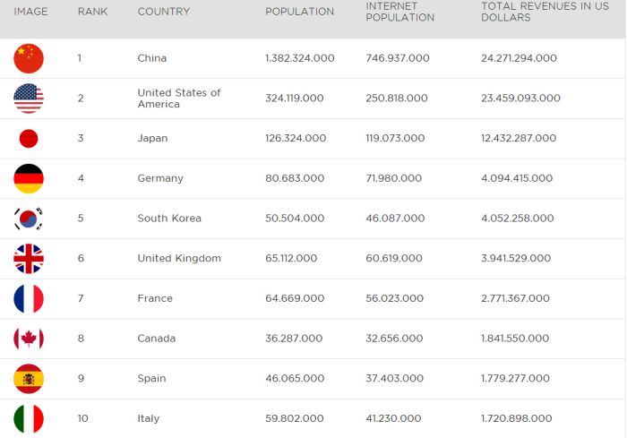Click the Canada flag icon

(29, 339)
